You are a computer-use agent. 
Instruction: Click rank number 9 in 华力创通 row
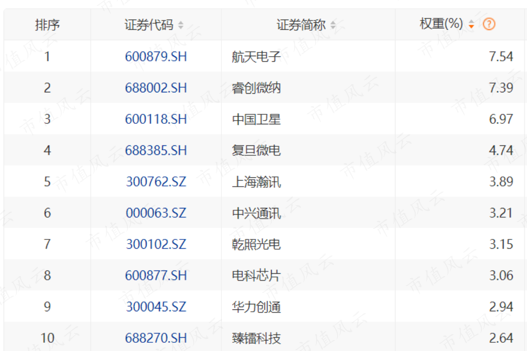[47, 307]
